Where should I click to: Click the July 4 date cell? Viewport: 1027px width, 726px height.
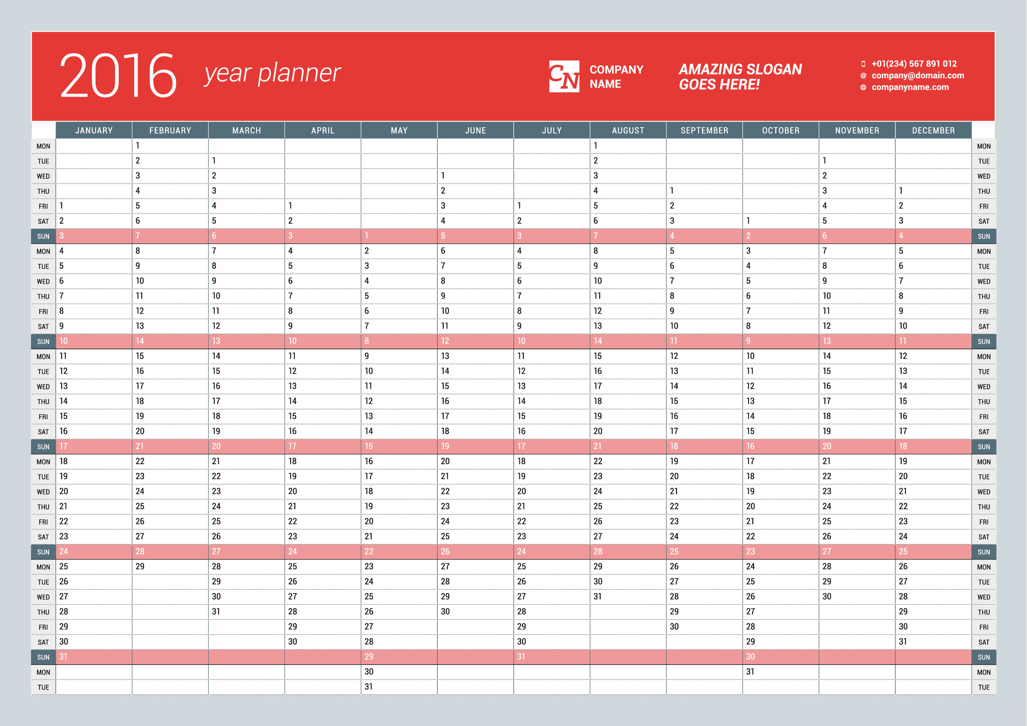552,251
